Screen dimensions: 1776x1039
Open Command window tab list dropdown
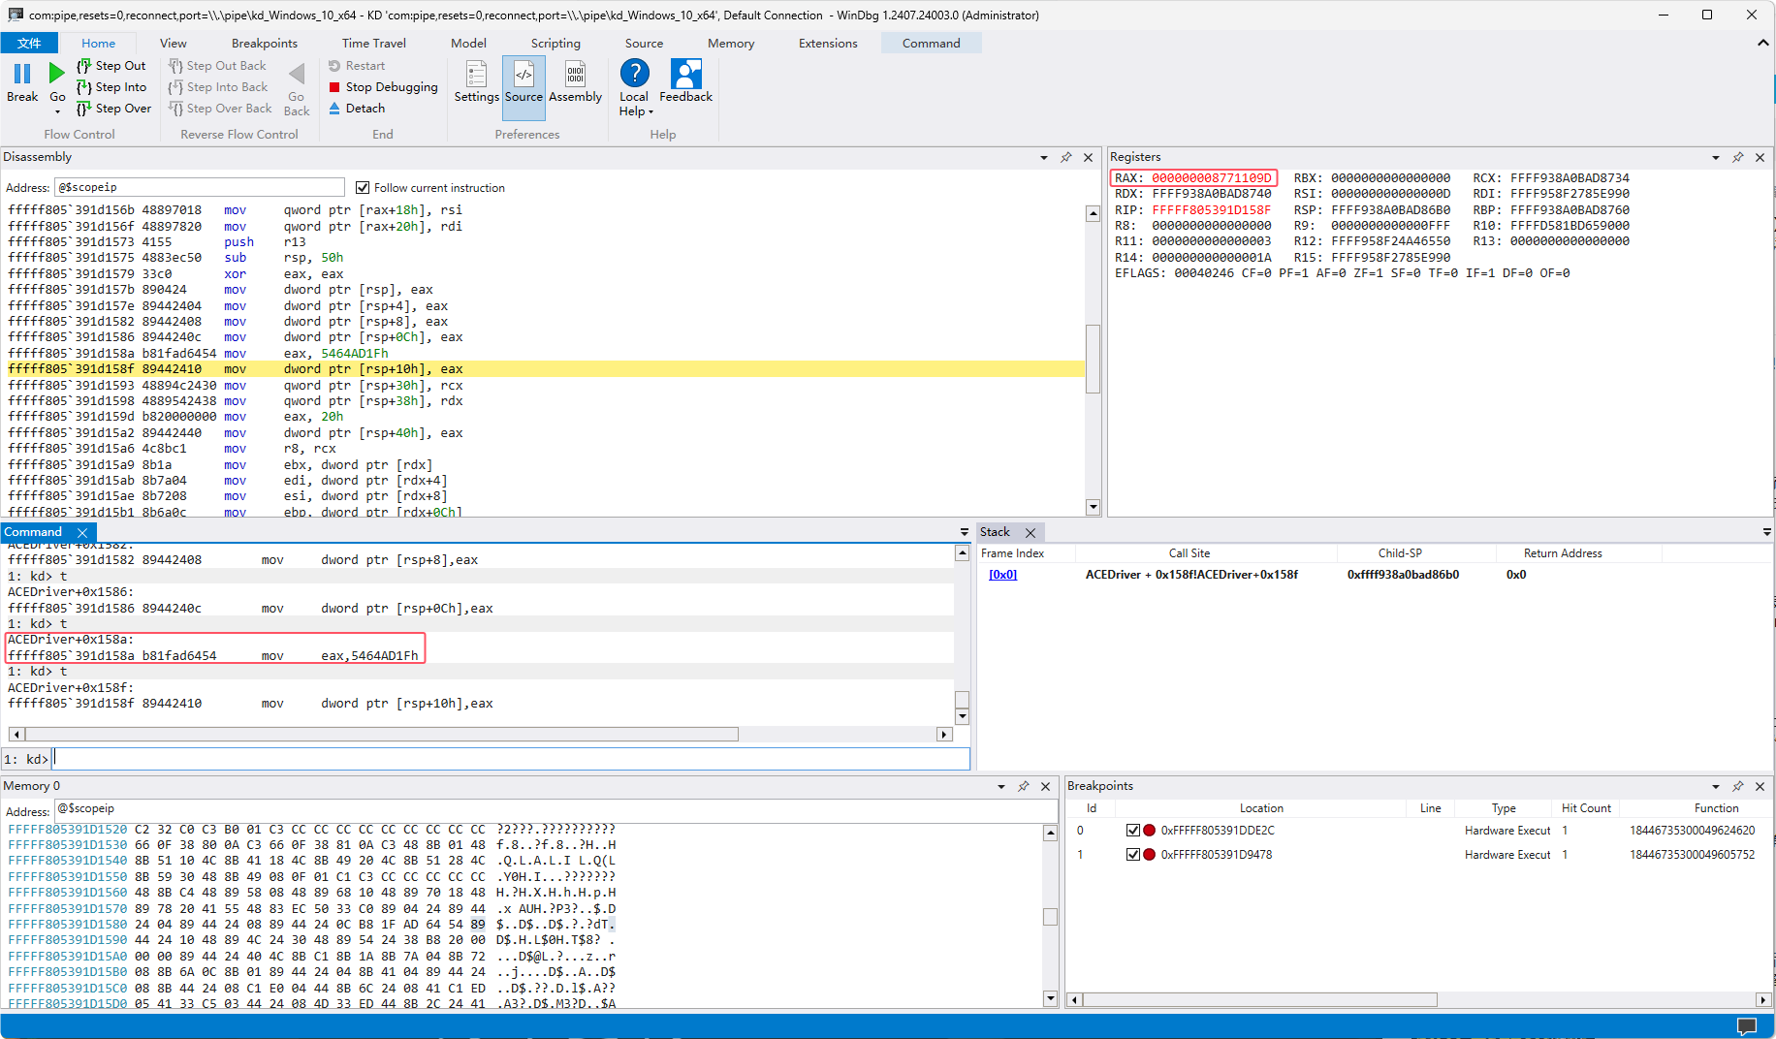point(964,532)
